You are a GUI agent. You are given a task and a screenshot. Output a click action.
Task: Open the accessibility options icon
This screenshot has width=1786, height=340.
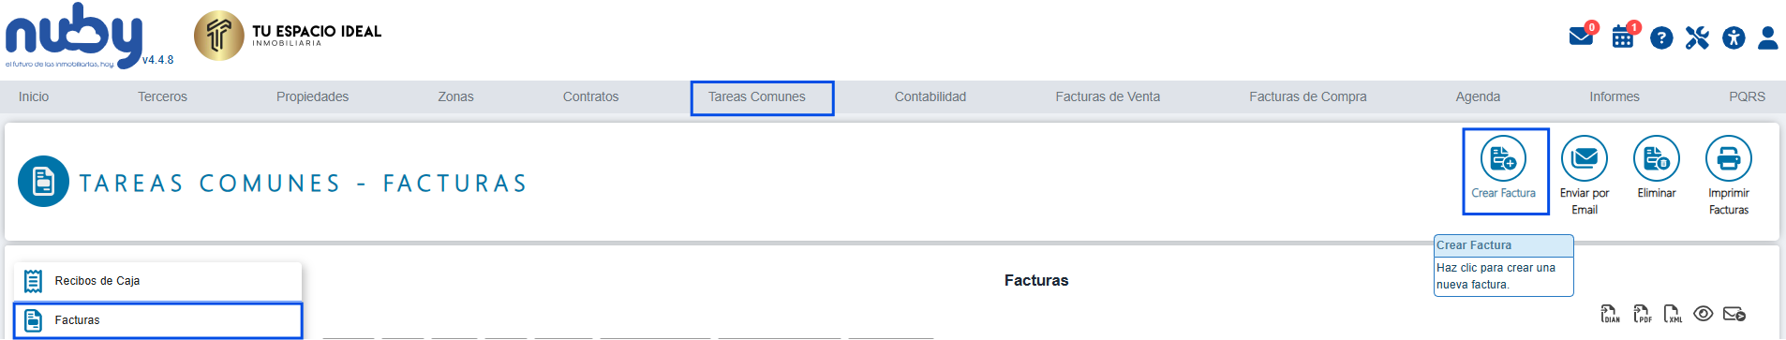1734,38
